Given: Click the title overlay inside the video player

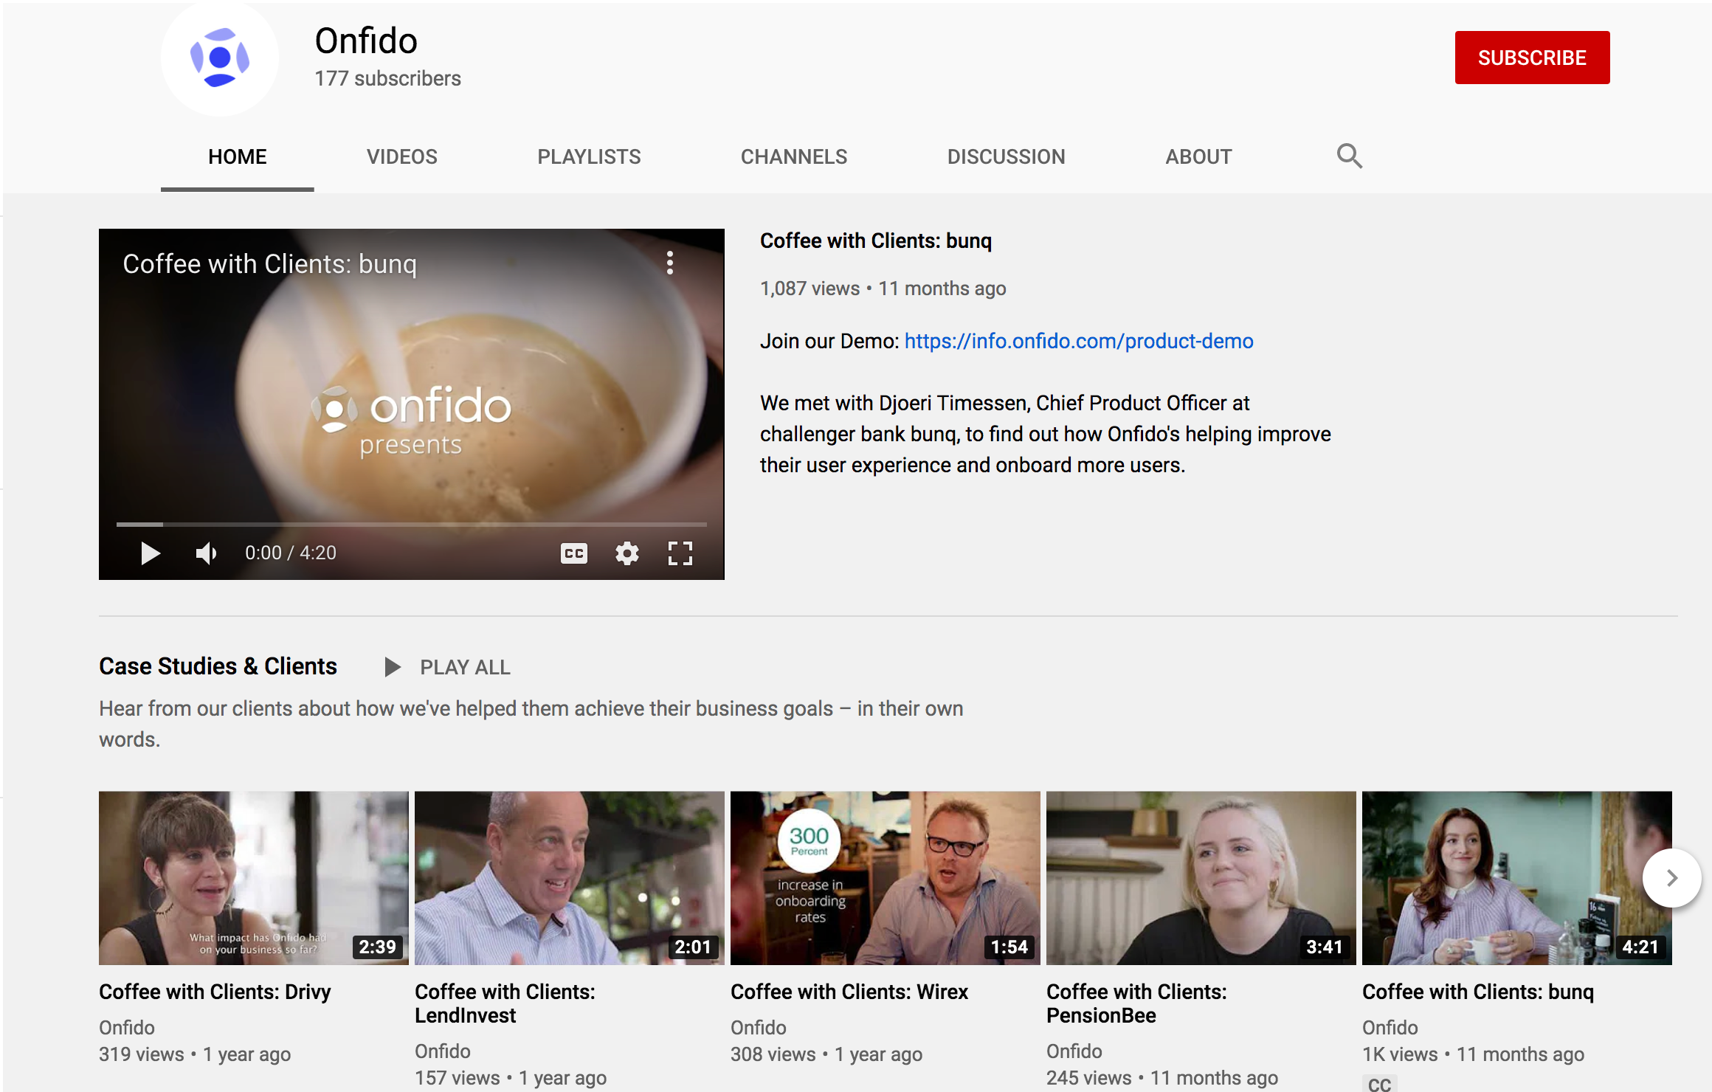Looking at the screenshot, I should point(269,263).
